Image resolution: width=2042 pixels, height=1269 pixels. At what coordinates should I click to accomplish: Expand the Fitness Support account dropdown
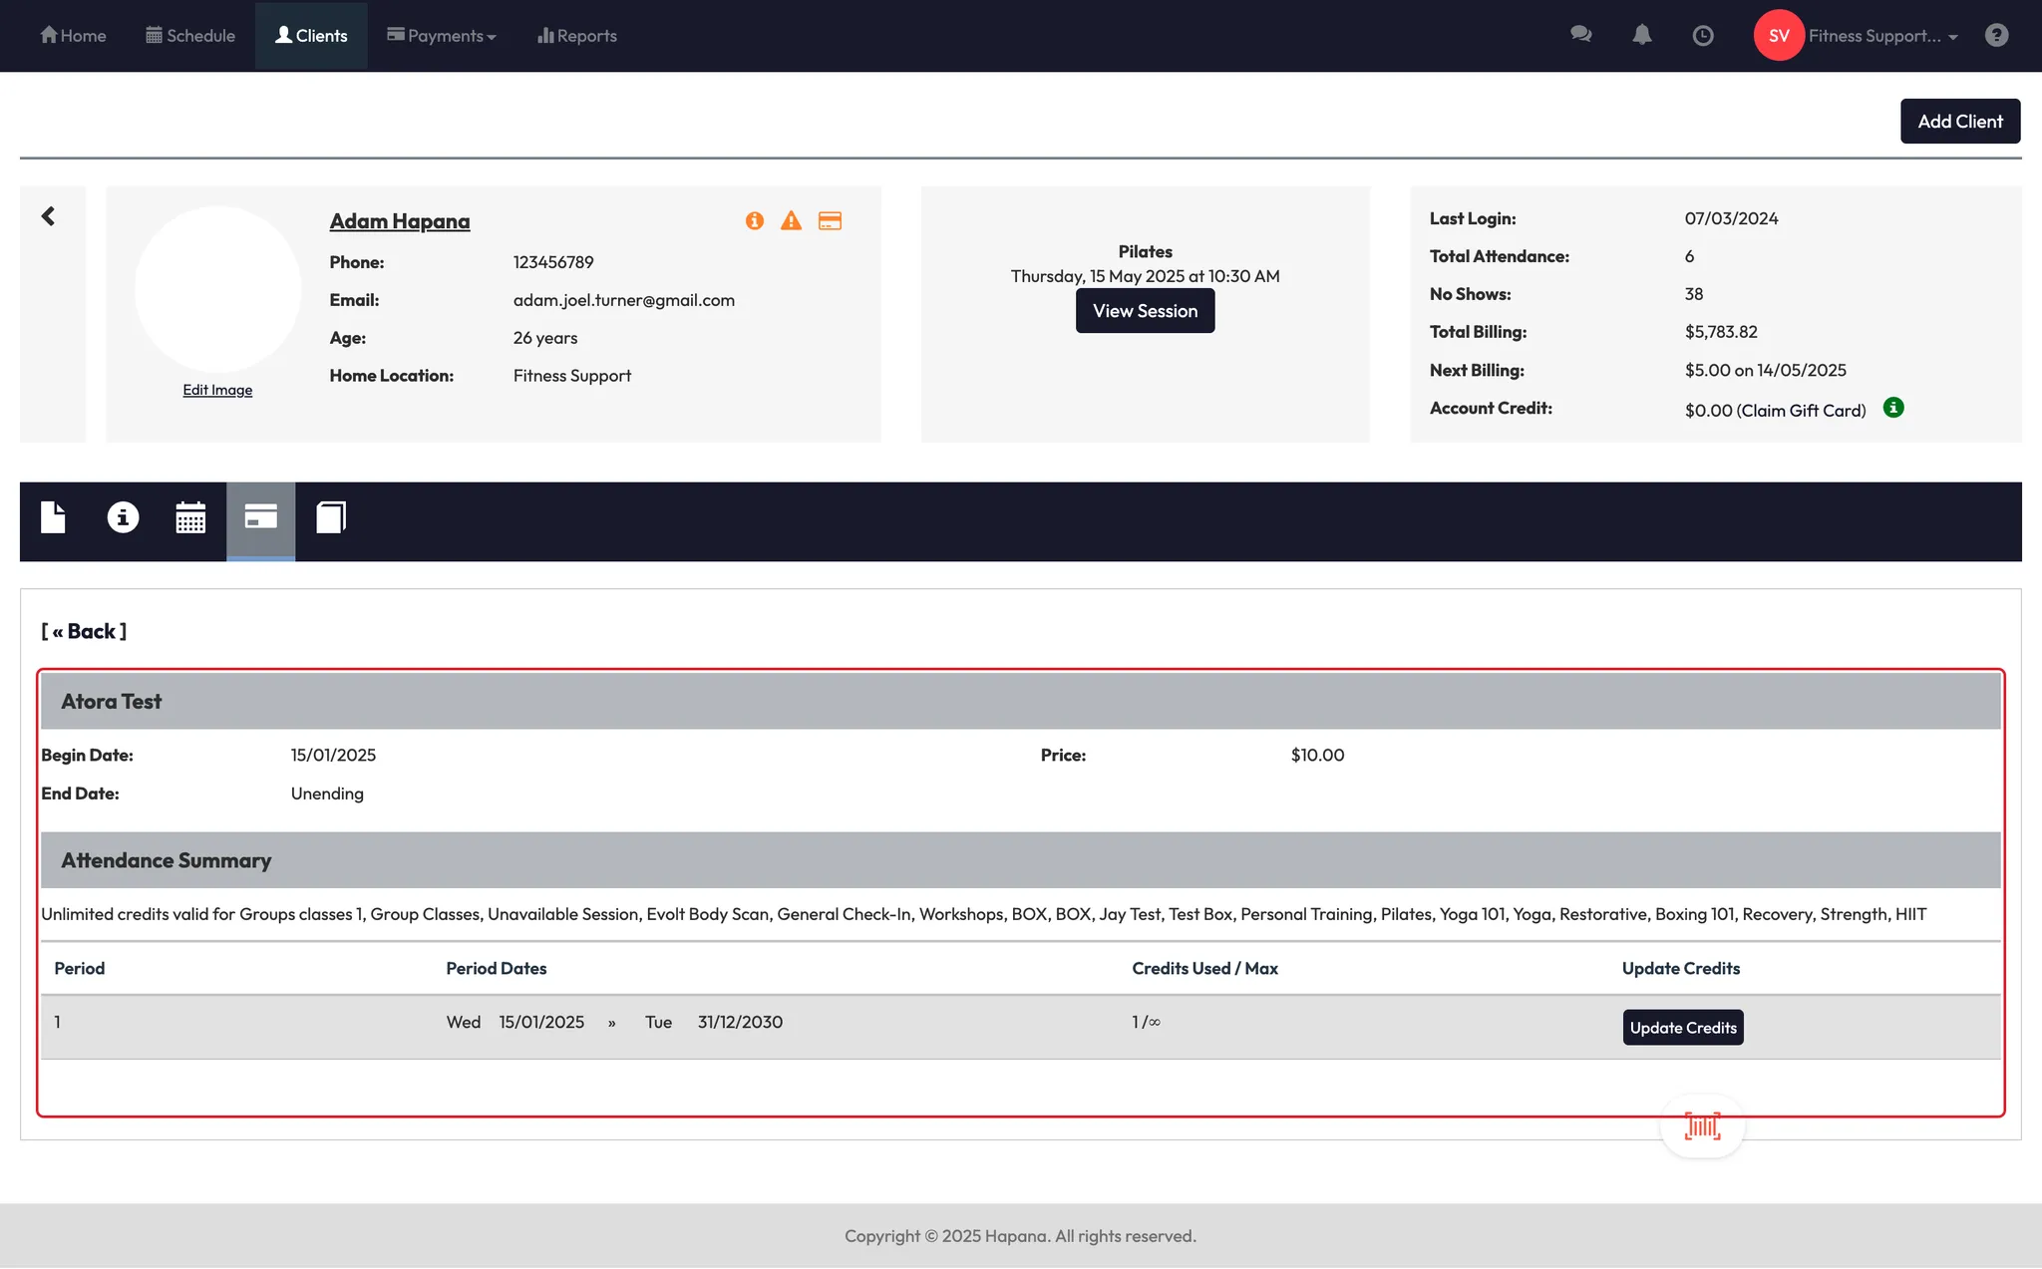click(x=1881, y=36)
